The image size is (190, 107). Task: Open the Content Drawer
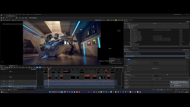point(4,90)
